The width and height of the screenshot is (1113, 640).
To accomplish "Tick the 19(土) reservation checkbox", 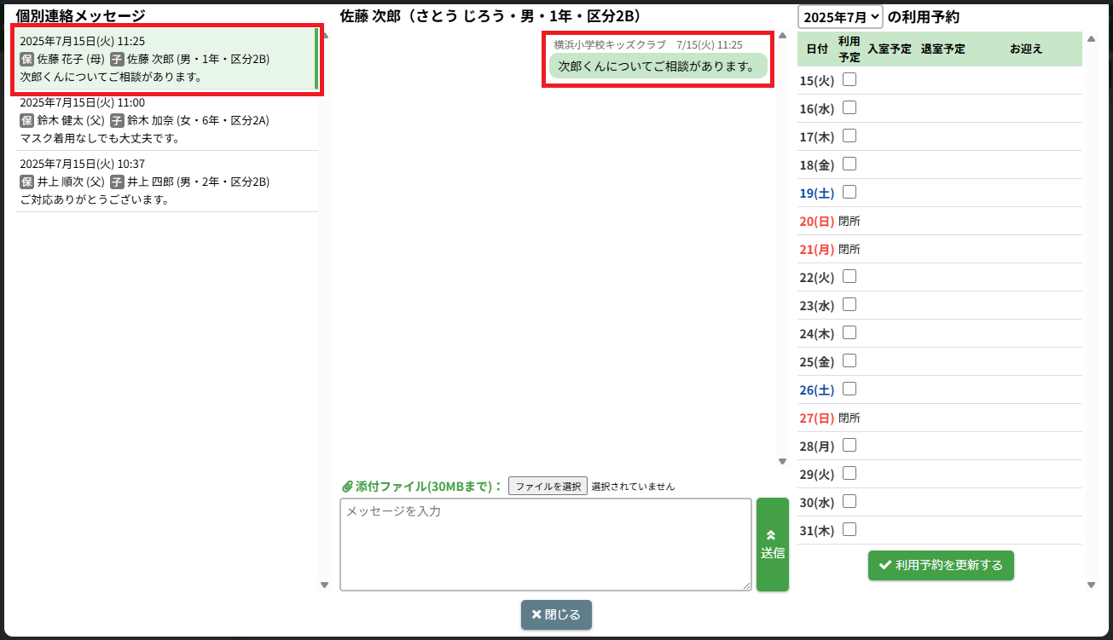I will [x=849, y=193].
